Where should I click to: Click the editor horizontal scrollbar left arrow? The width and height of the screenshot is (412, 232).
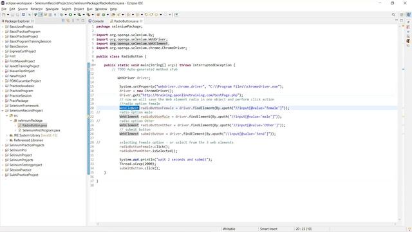coord(98,224)
